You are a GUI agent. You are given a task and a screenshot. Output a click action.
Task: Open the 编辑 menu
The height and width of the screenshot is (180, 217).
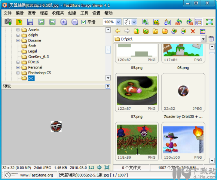(x=19, y=13)
